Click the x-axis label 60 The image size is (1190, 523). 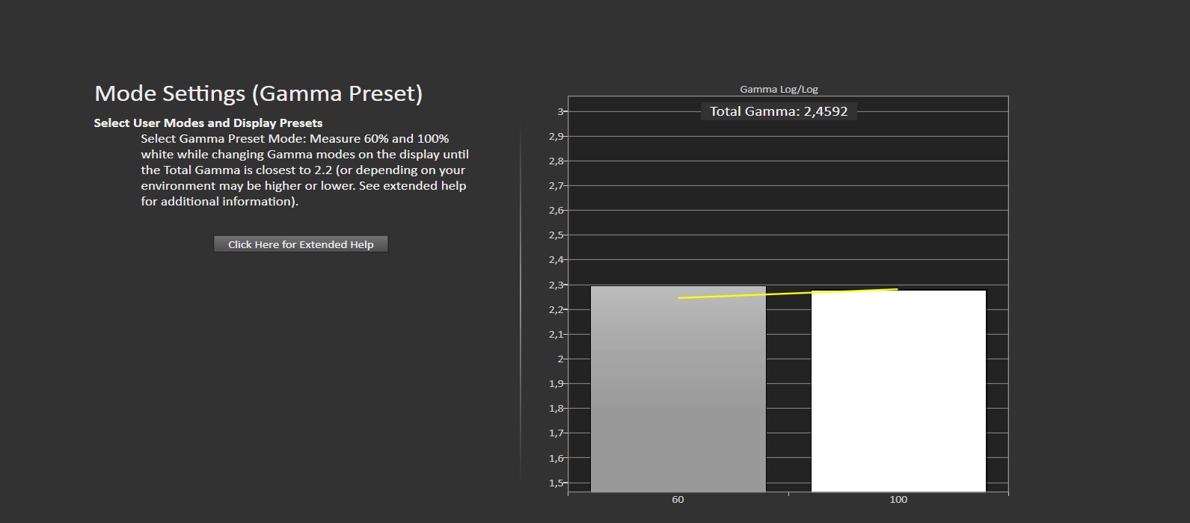pyautogui.click(x=678, y=500)
